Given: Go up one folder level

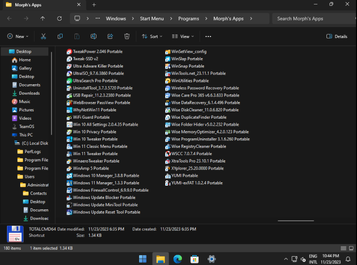Looking at the screenshot, I should tap(42, 18).
